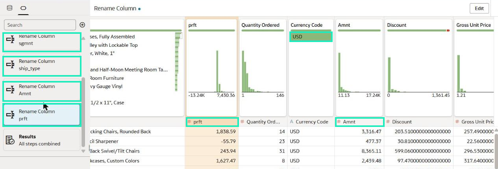Click the Quantity Ordered quality bar
This screenshot has width=498, height=169.
click(x=262, y=30)
